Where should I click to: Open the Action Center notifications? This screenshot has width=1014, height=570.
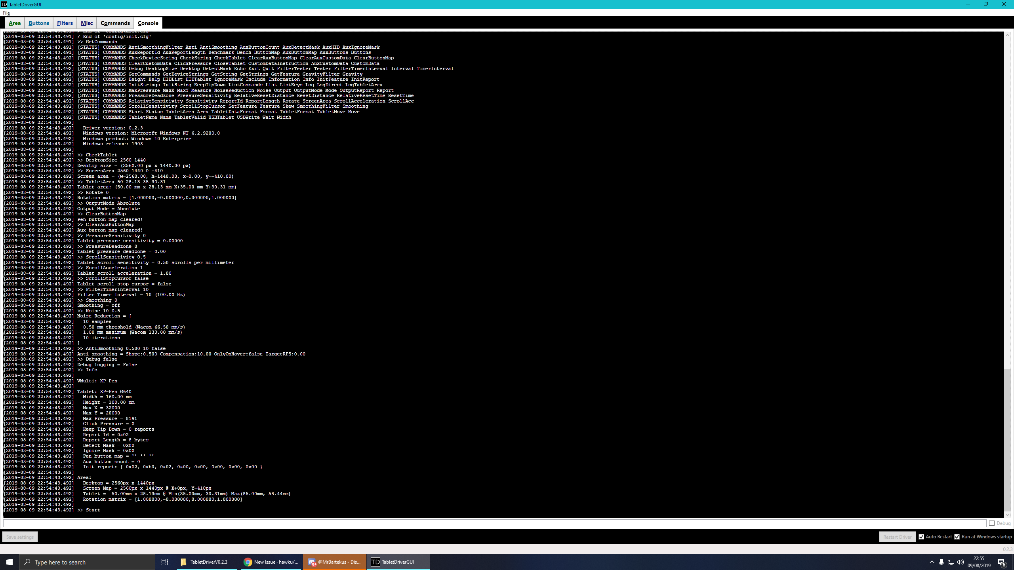(1002, 562)
